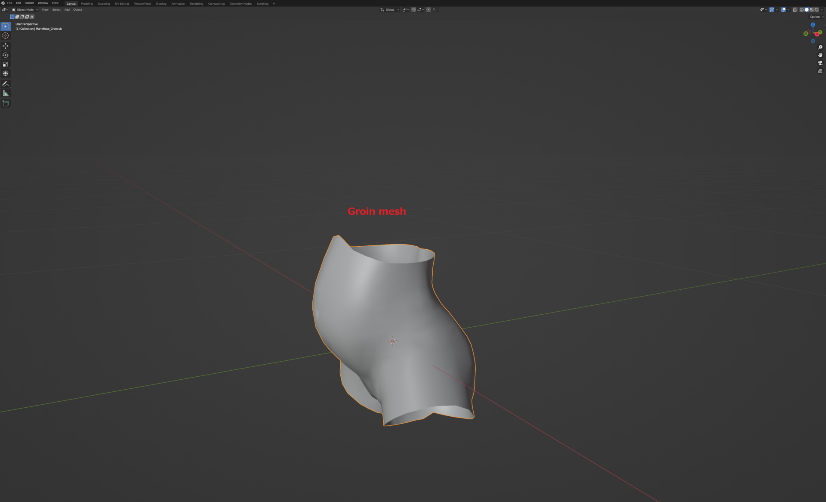Image resolution: width=826 pixels, height=502 pixels.
Task: Activate the Select Box tool
Action: pyautogui.click(x=6, y=26)
